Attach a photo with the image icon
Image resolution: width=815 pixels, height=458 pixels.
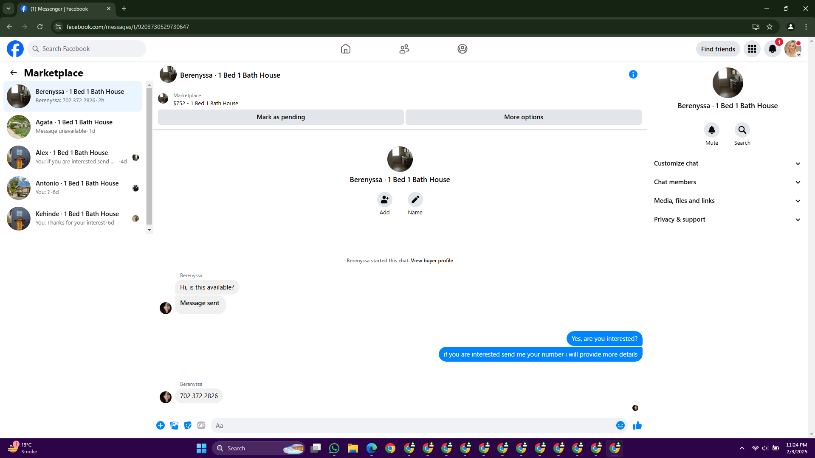174,425
